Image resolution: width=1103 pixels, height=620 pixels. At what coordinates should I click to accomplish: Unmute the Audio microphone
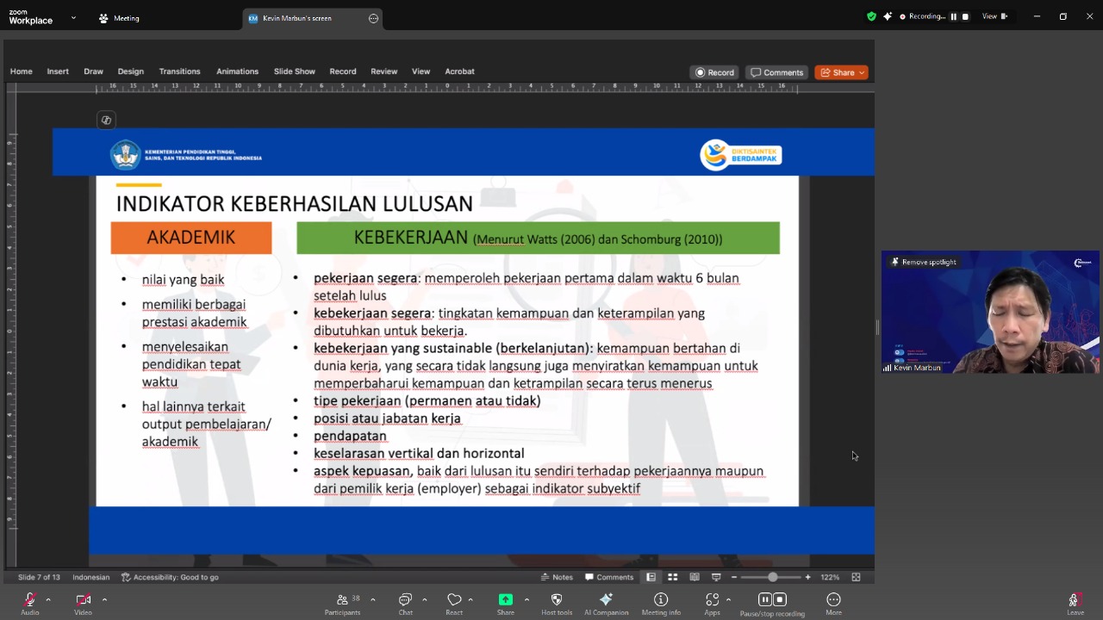pos(30,600)
